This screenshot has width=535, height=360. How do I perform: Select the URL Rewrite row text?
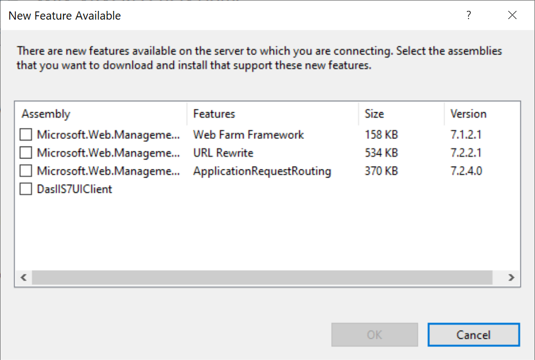point(223,153)
